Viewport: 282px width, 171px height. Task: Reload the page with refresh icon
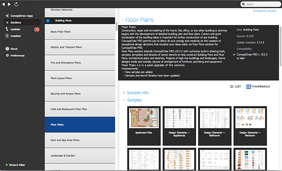[x=16, y=4]
